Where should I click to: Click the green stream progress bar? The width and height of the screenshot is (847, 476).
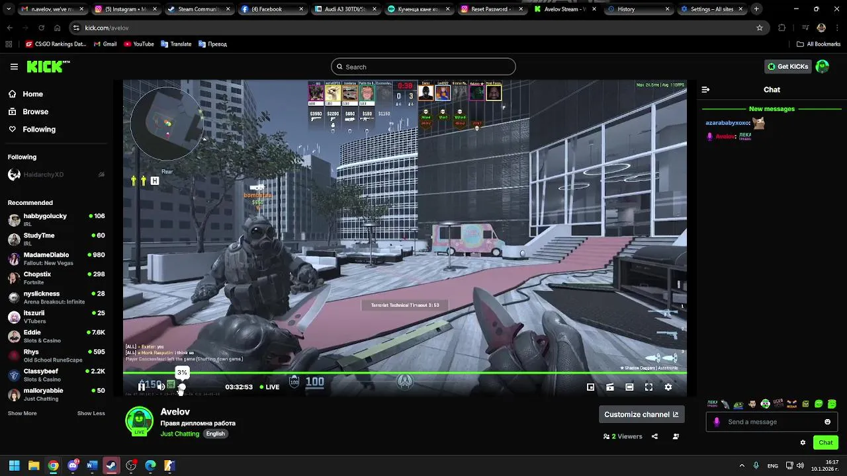(x=404, y=374)
